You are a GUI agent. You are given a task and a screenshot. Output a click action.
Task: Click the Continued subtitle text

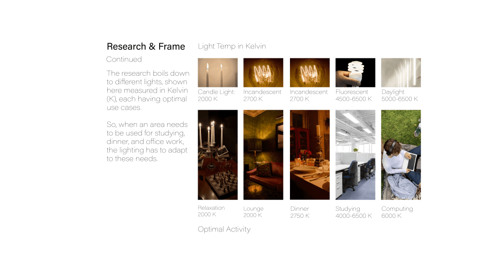point(124,59)
